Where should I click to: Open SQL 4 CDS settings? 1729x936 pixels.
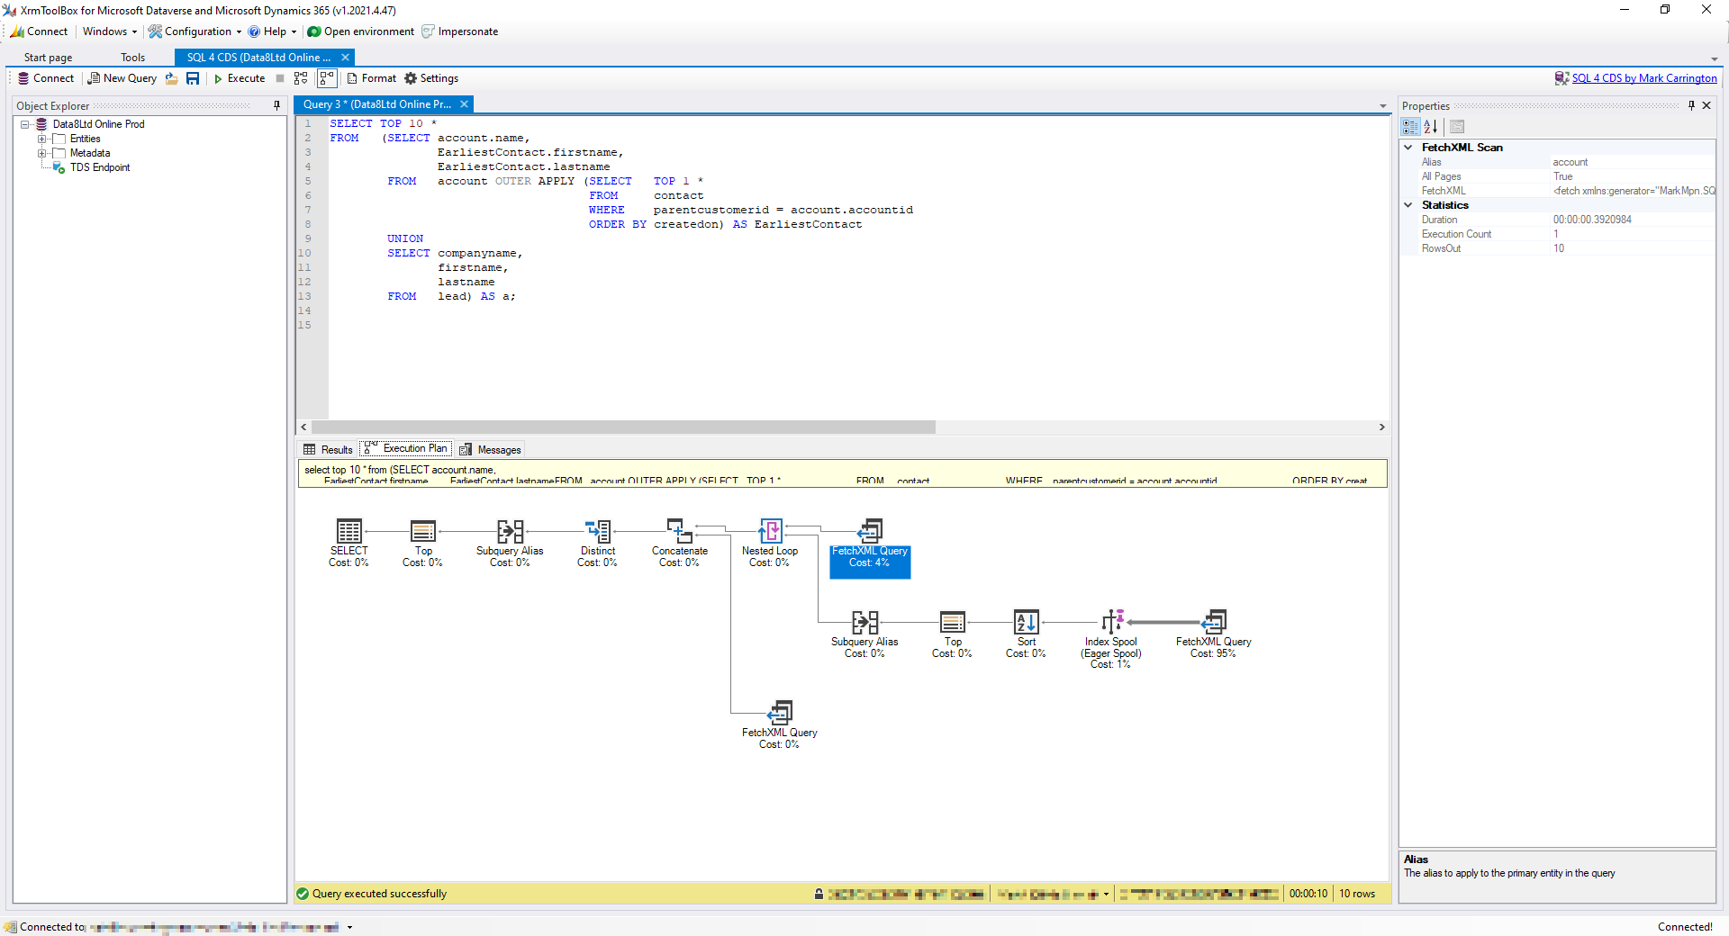click(x=431, y=78)
